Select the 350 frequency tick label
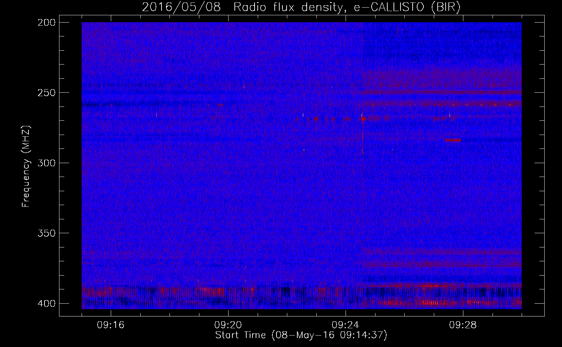 coord(47,233)
